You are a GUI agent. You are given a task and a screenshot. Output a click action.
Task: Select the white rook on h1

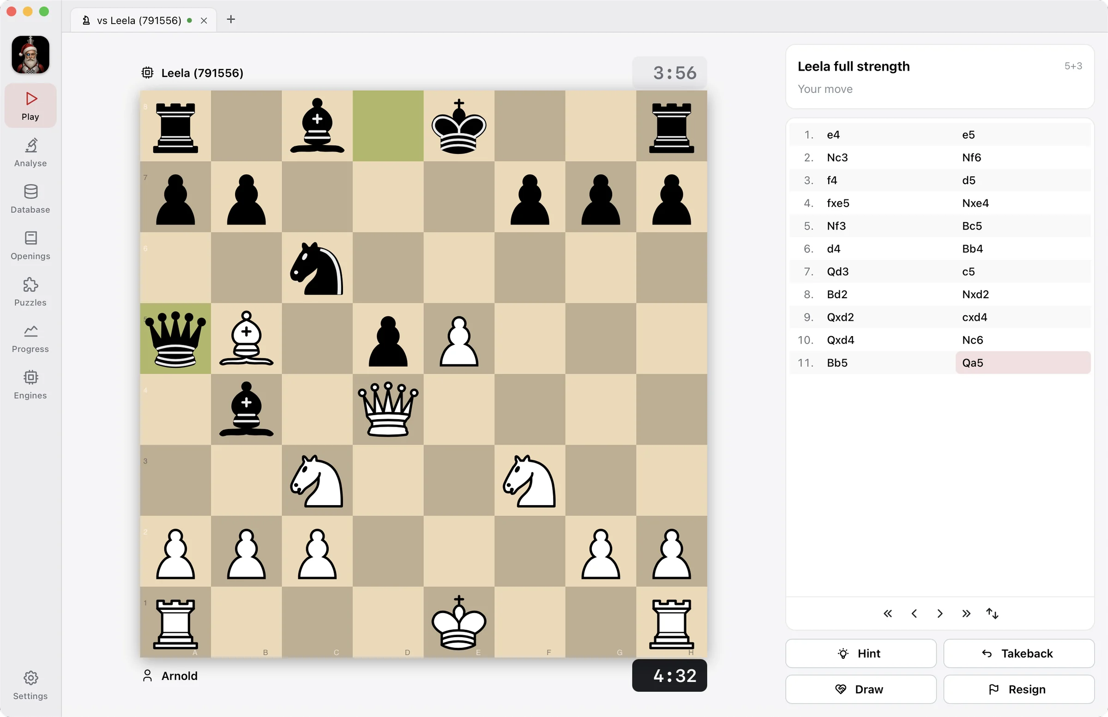pos(671,622)
